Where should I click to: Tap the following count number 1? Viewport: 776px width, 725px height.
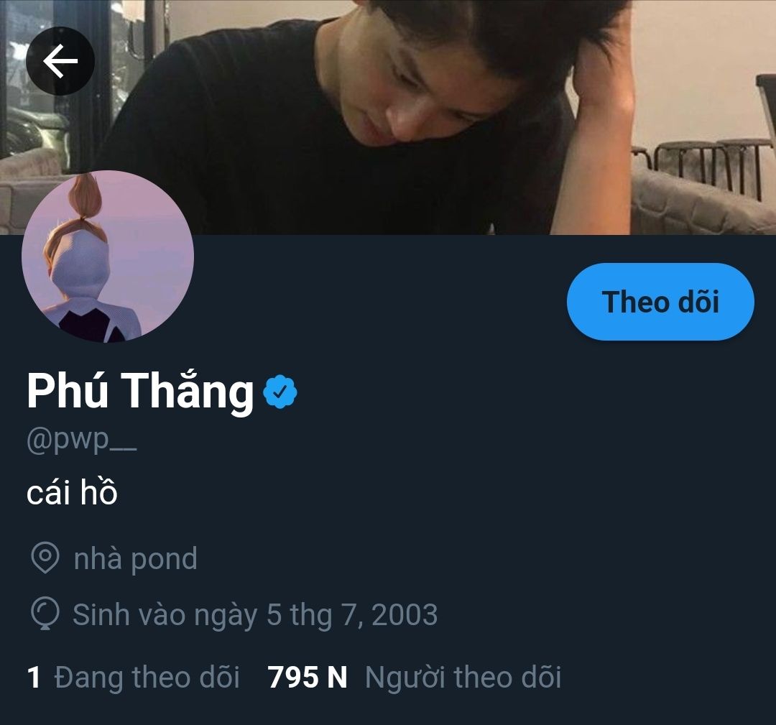[x=34, y=678]
